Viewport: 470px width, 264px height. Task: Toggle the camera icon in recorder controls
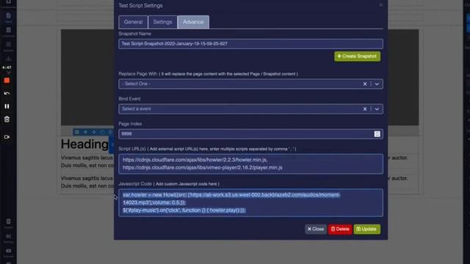7,137
